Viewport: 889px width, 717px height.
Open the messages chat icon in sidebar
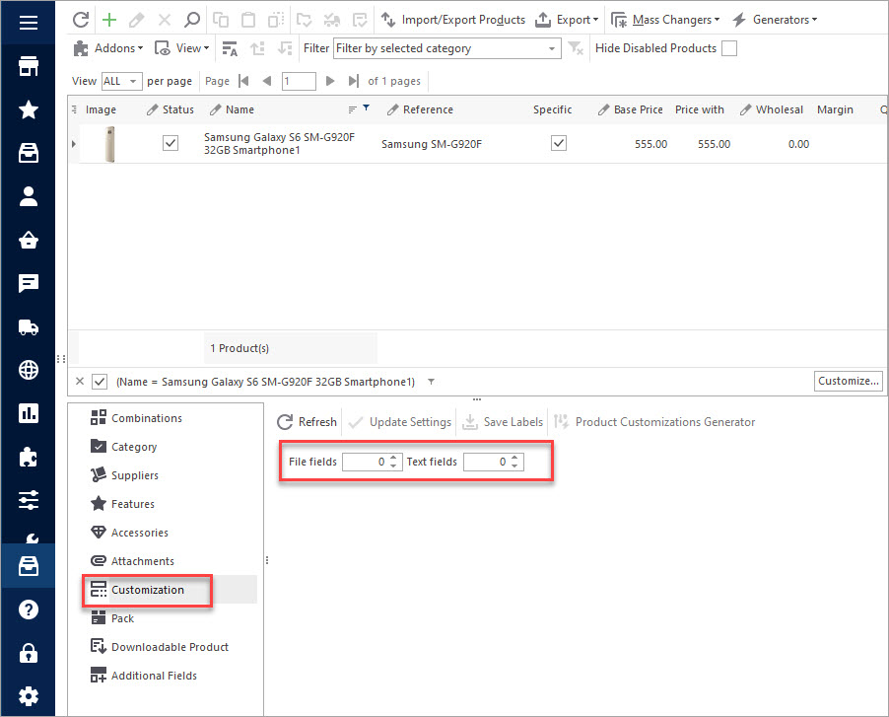29,283
